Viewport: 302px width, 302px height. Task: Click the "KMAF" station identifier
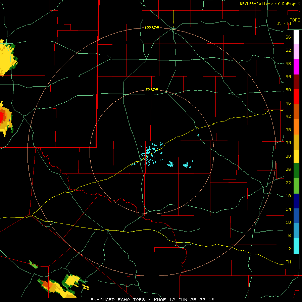[160, 300]
